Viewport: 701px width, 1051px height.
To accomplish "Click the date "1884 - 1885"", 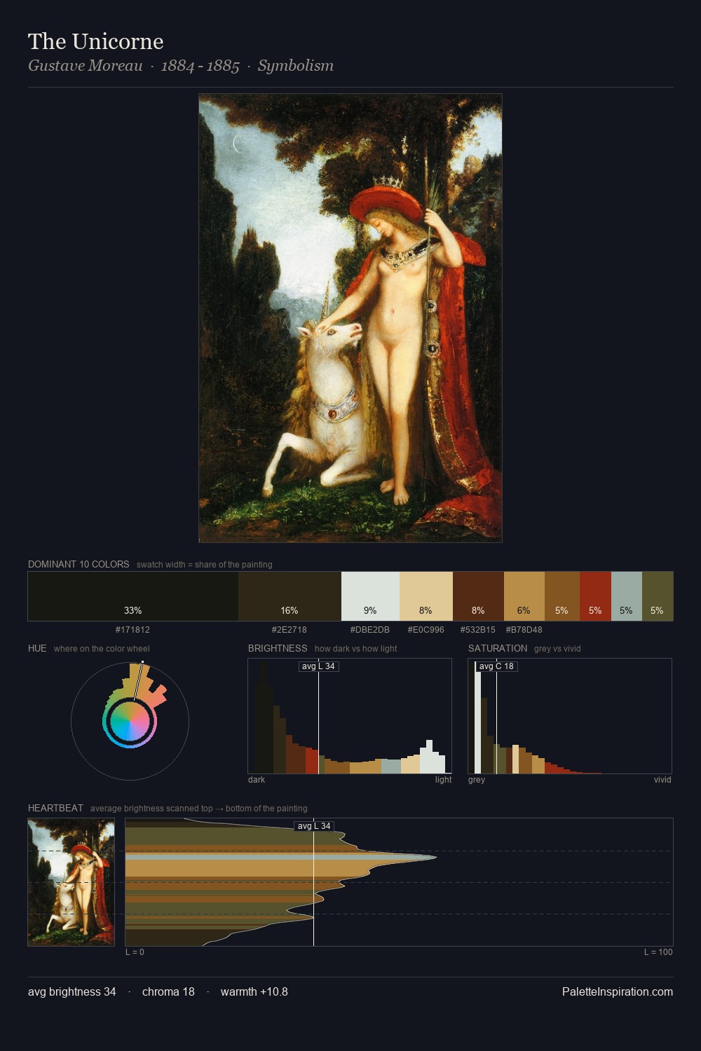I will [200, 66].
